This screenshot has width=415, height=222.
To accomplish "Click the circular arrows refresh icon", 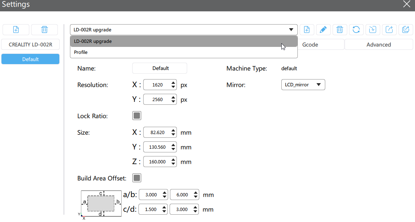I will (x=356, y=30).
